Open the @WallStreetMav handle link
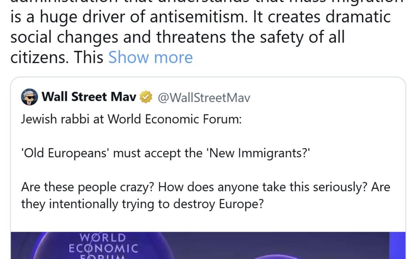The height and width of the screenshot is (259, 415). coord(204,98)
